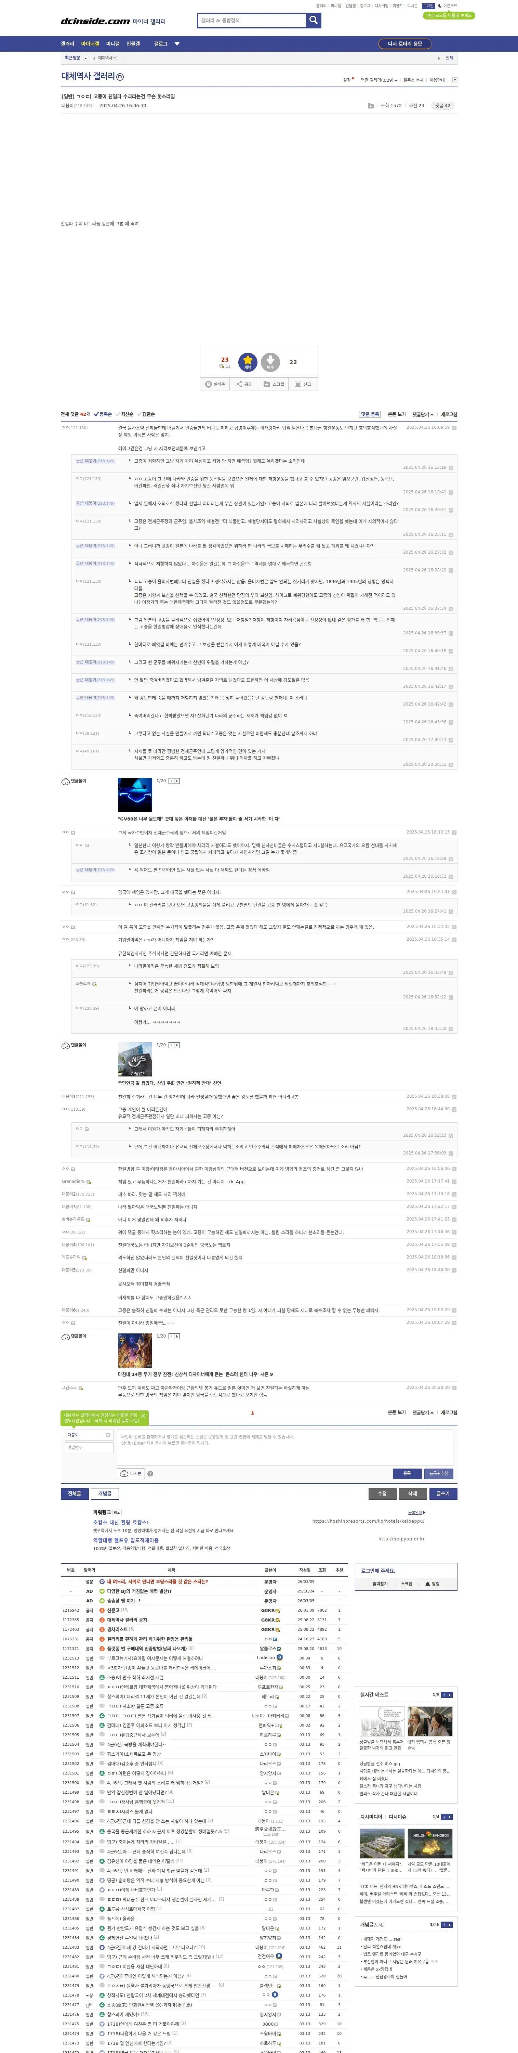Click next arrow in 개념글 side box
Viewport: 518px width, 2053px height.
(450, 1925)
